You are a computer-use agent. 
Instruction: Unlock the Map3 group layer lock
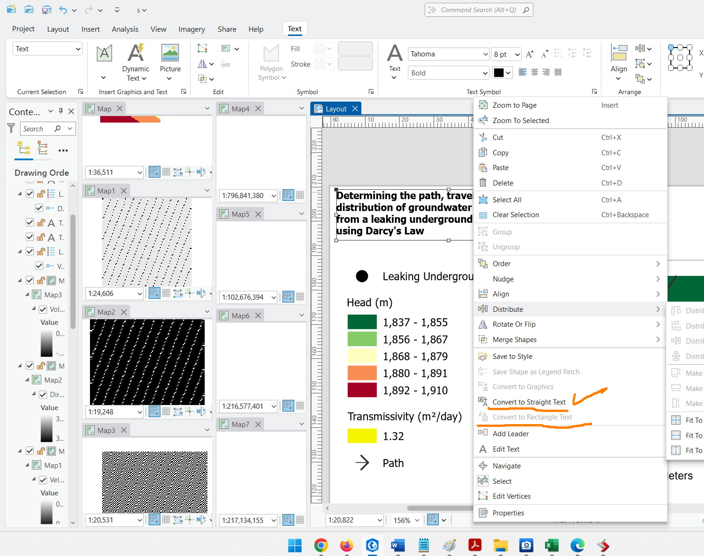pyautogui.click(x=41, y=280)
